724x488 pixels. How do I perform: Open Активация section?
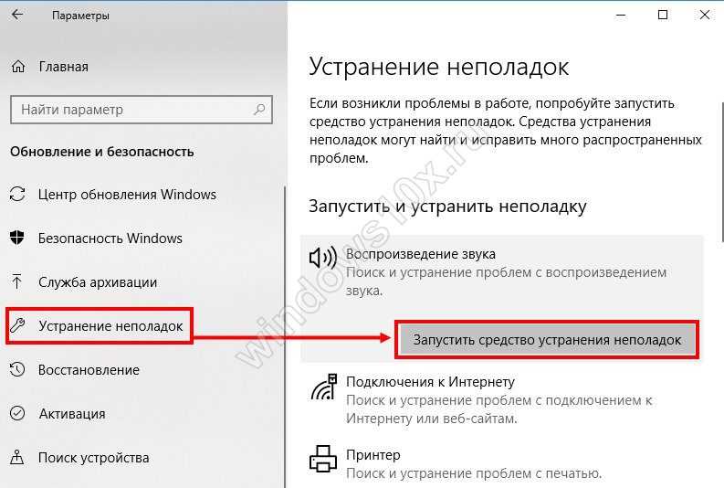tap(72, 414)
